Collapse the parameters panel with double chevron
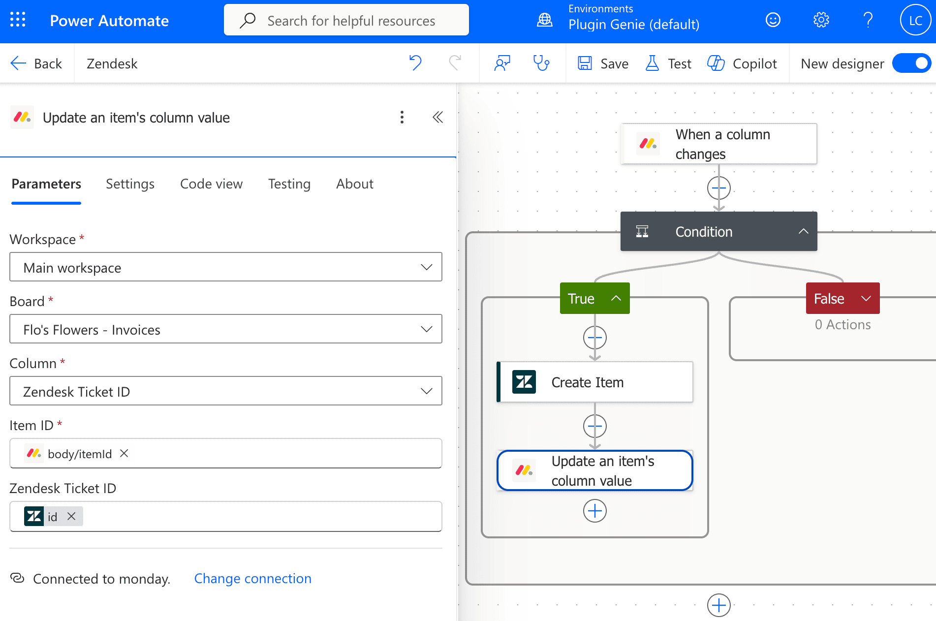This screenshot has height=621, width=936. coord(437,117)
